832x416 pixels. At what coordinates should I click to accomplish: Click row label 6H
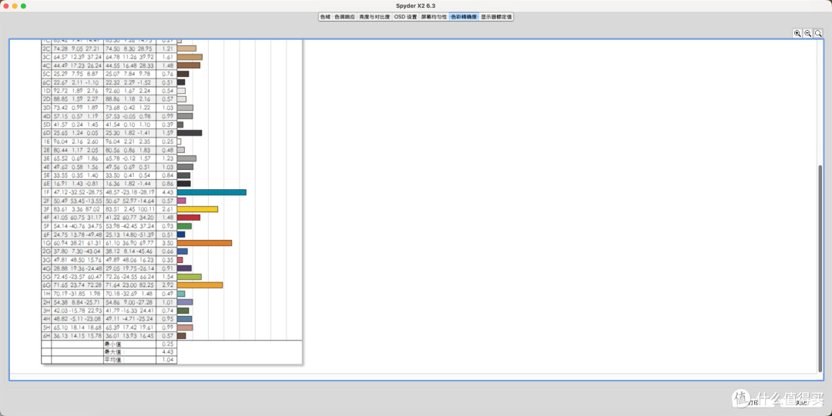click(46, 336)
